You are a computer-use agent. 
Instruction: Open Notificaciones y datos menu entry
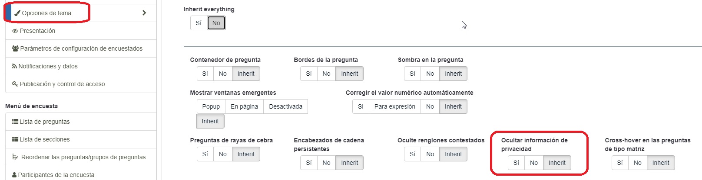pos(48,66)
